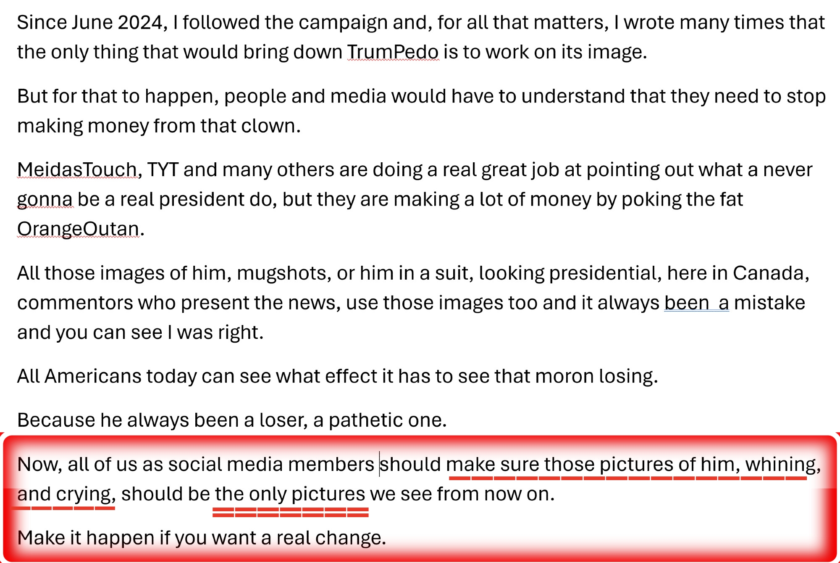Click the double-underlined phrase "the only pictures"
840x563 pixels.
pos(290,494)
